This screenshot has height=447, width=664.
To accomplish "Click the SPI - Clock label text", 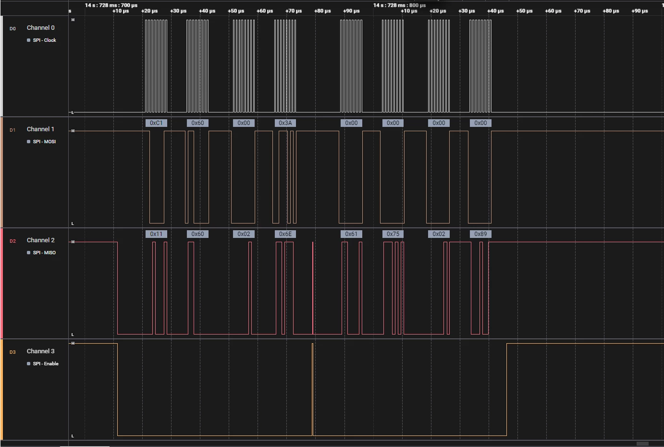I will (x=45, y=40).
